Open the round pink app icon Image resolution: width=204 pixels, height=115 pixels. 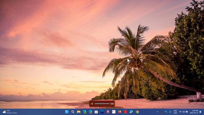pos(108,112)
